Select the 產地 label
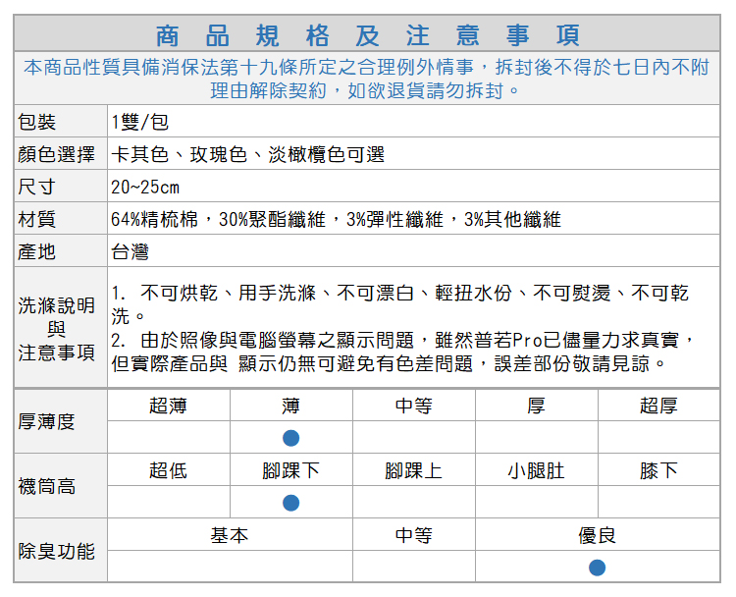The image size is (736, 597). click(36, 251)
